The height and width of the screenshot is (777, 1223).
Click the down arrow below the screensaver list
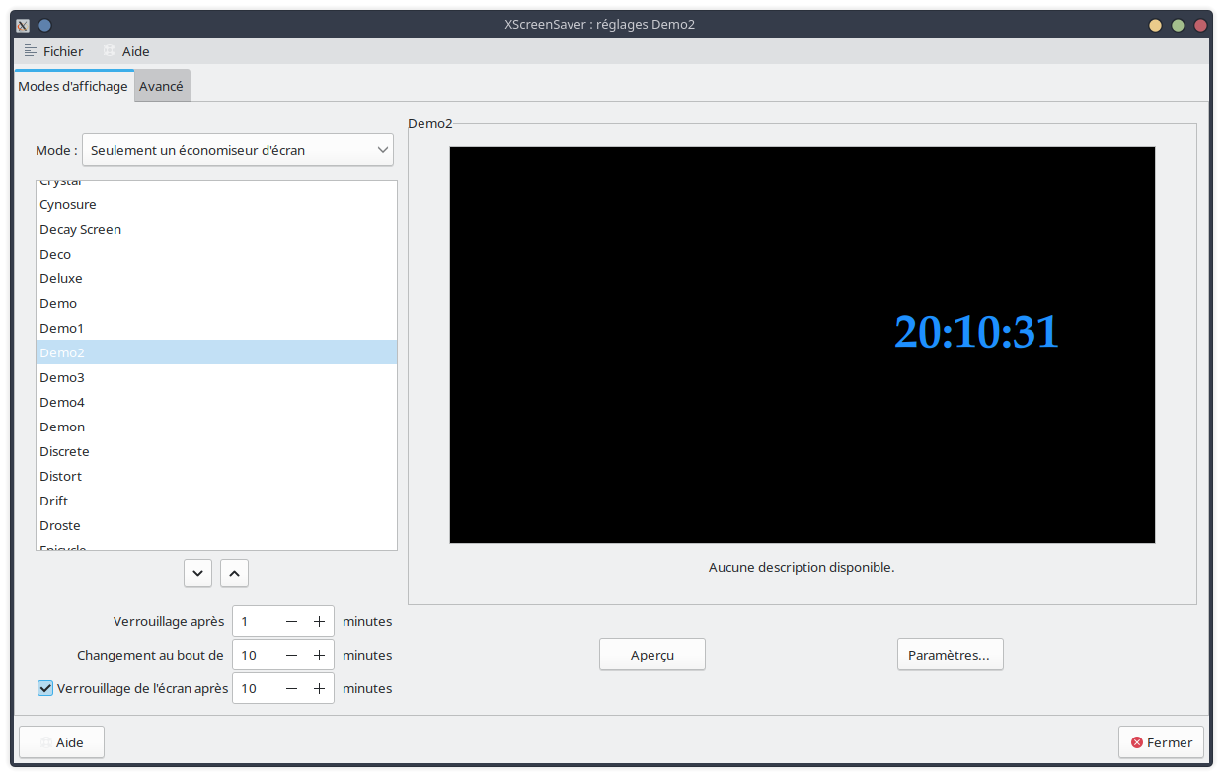[x=197, y=573]
